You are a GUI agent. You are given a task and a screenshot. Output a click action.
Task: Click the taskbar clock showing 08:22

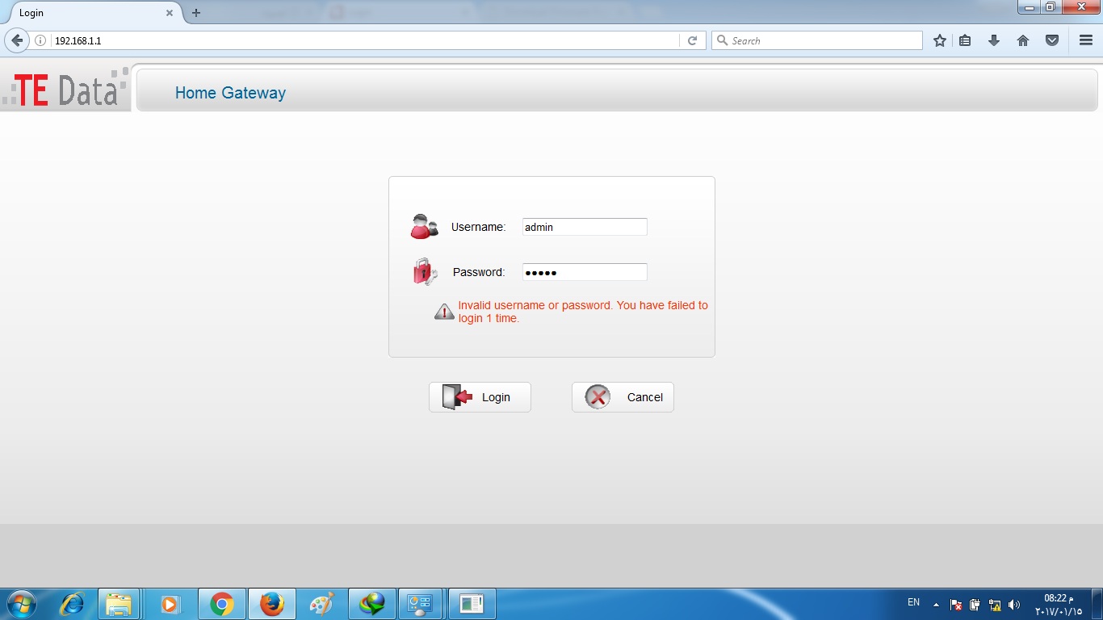(1059, 604)
